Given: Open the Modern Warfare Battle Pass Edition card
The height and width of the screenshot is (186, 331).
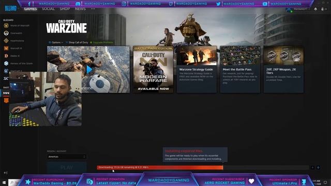Looking at the screenshot, I should click(153, 69).
